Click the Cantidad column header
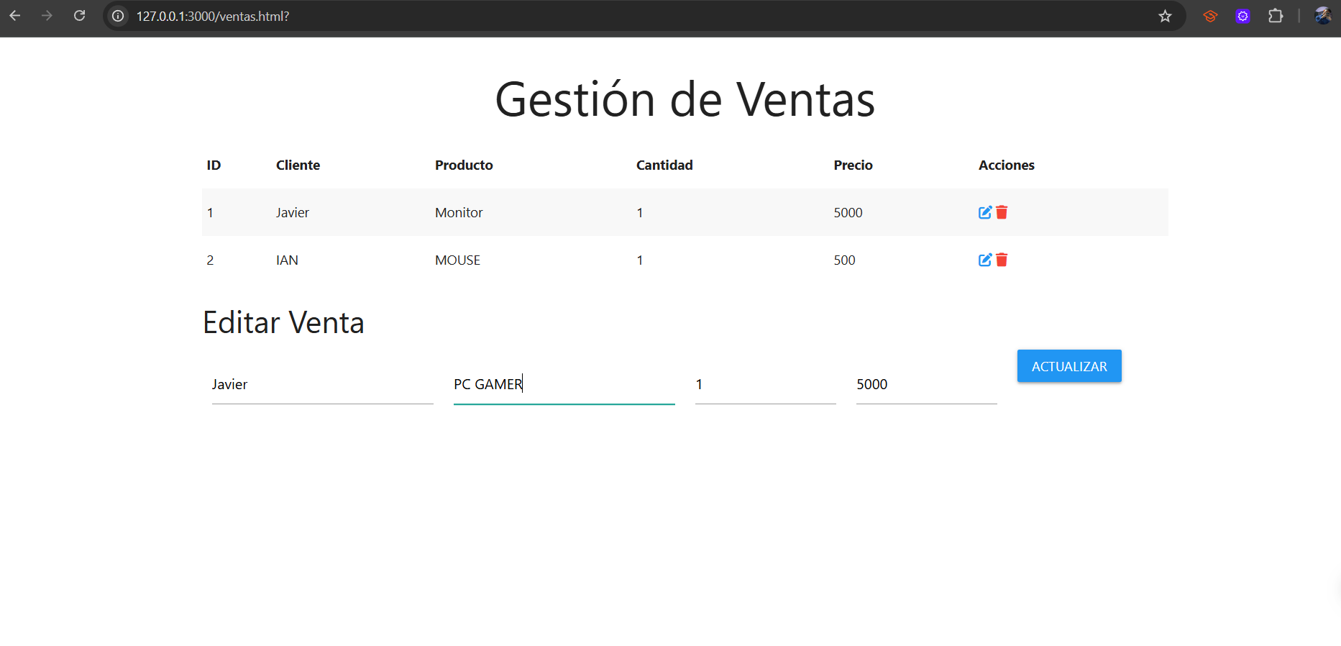Screen dimensions: 1341x646 tap(664, 165)
